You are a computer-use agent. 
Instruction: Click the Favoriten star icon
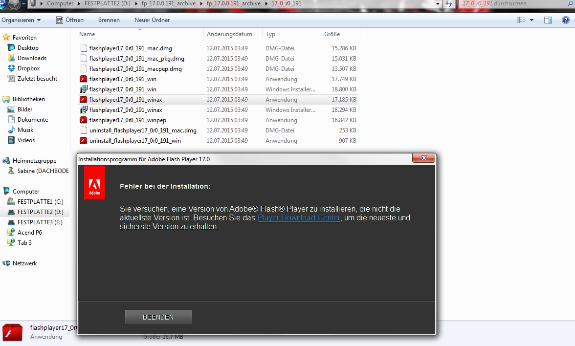tap(6, 37)
